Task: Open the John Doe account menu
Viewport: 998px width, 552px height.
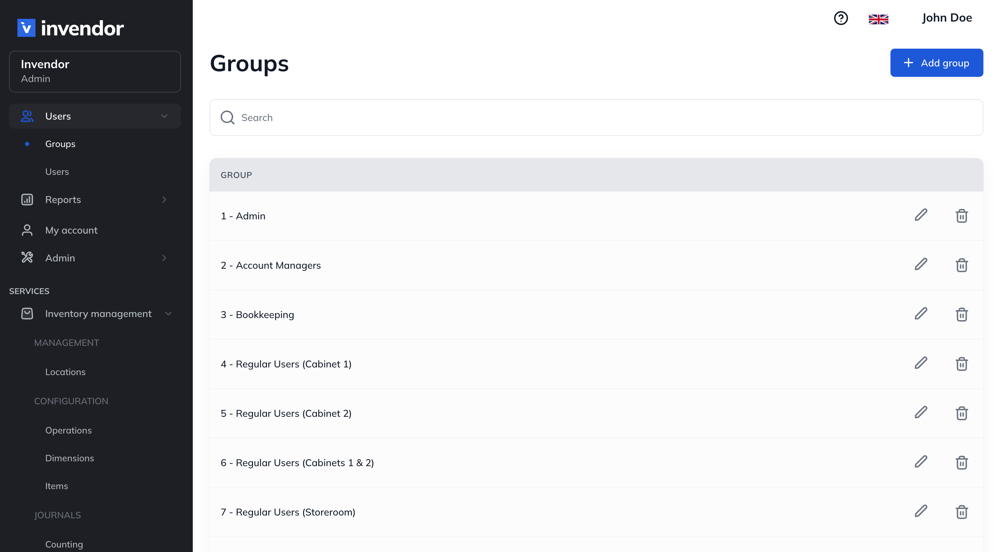Action: [x=946, y=18]
